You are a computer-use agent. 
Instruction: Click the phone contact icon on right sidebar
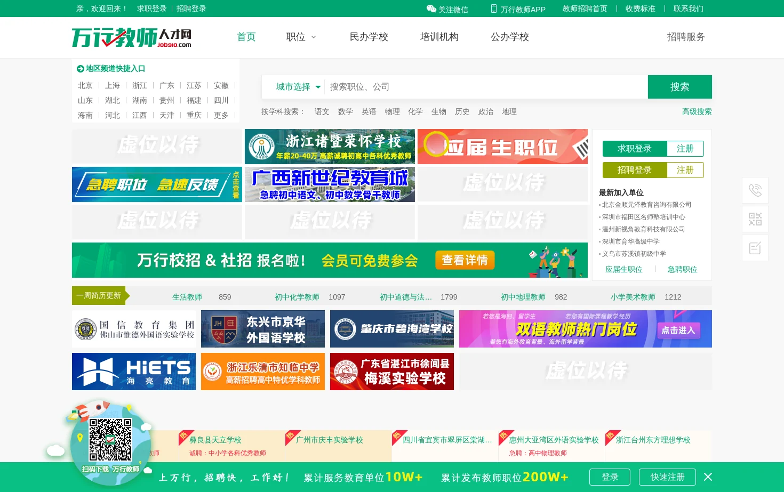click(x=755, y=190)
